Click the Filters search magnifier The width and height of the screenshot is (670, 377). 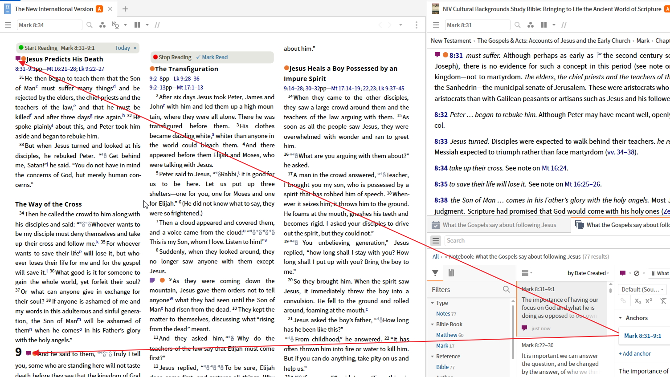coord(506,289)
